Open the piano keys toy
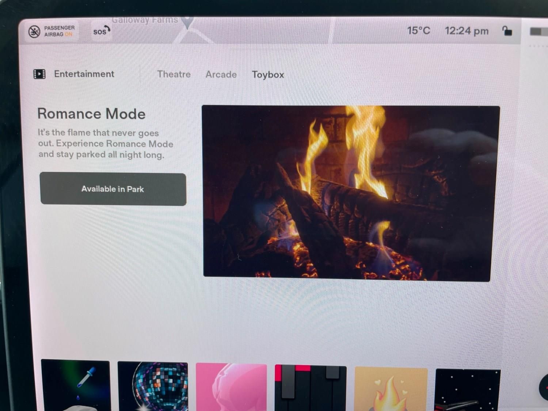This screenshot has width=548, height=411. 311,388
